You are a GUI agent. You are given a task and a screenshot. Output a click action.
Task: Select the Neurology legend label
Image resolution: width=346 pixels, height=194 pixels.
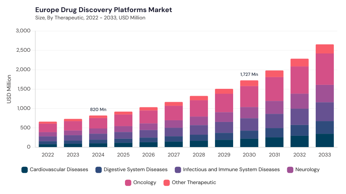308,169
